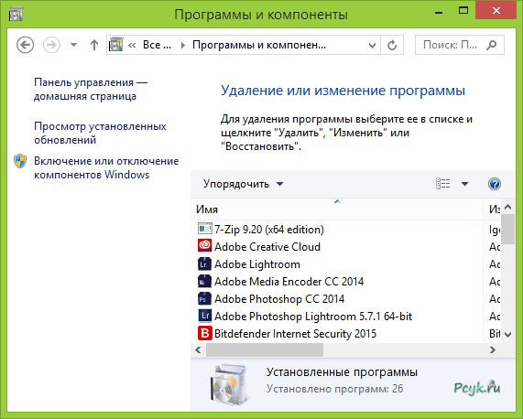This screenshot has width=523, height=419.
Task: Click the address bar Control Panel icon
Action: (115, 45)
